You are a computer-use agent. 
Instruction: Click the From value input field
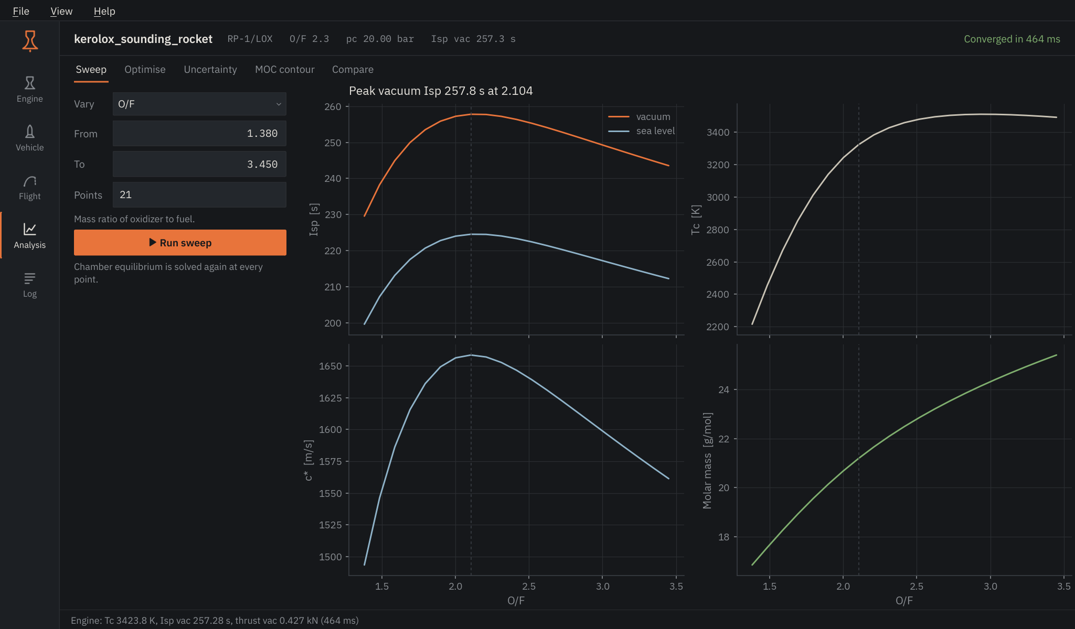click(x=199, y=134)
